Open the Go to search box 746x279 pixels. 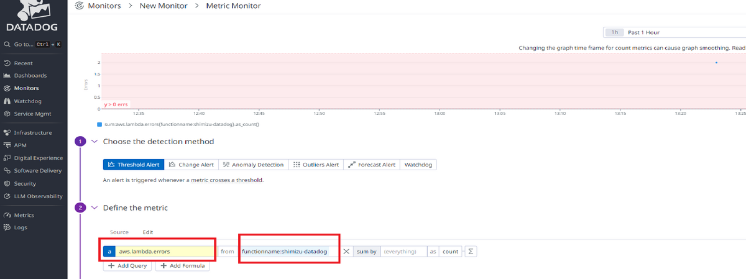coord(33,44)
